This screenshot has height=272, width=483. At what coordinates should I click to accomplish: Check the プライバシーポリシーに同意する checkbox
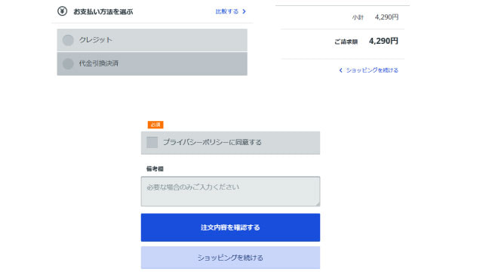click(152, 143)
